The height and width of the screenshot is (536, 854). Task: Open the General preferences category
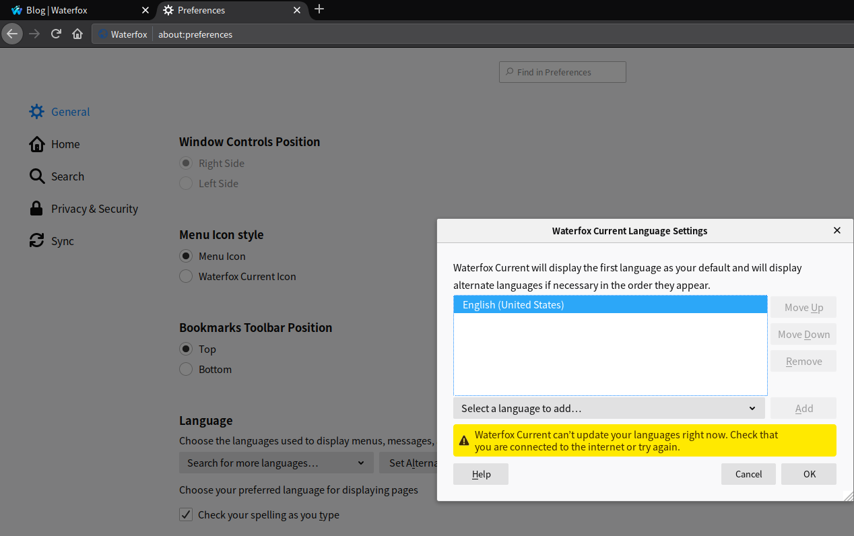pos(60,112)
